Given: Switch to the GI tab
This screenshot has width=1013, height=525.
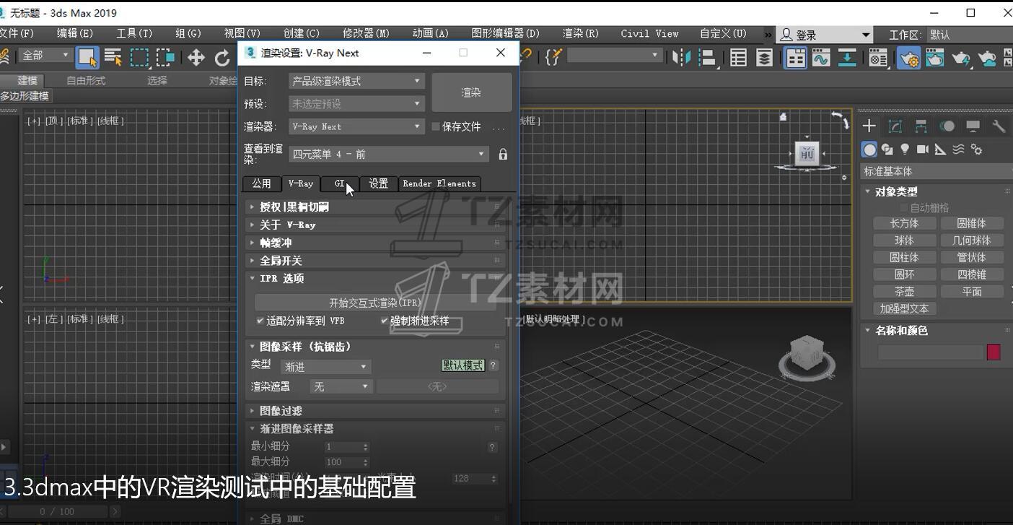Looking at the screenshot, I should 339,183.
